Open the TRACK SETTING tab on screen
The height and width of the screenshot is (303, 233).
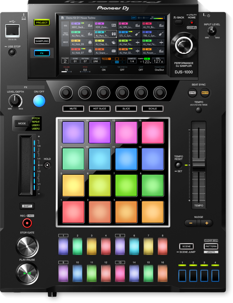coord(66,34)
